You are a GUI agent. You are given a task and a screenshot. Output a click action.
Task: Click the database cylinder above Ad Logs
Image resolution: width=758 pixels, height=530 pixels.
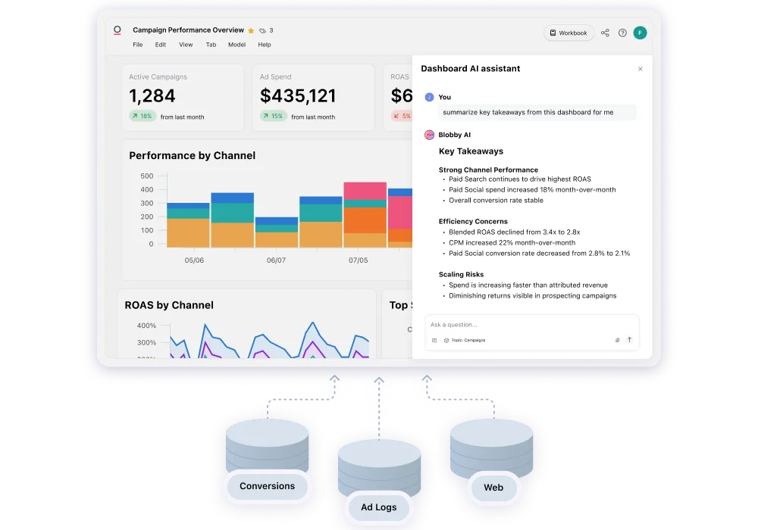point(379,466)
